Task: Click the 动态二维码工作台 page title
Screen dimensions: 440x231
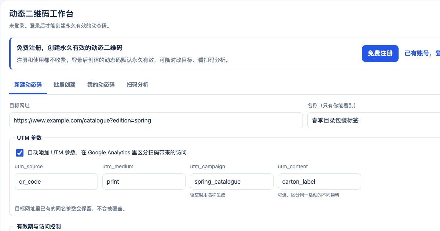Action: [x=41, y=14]
